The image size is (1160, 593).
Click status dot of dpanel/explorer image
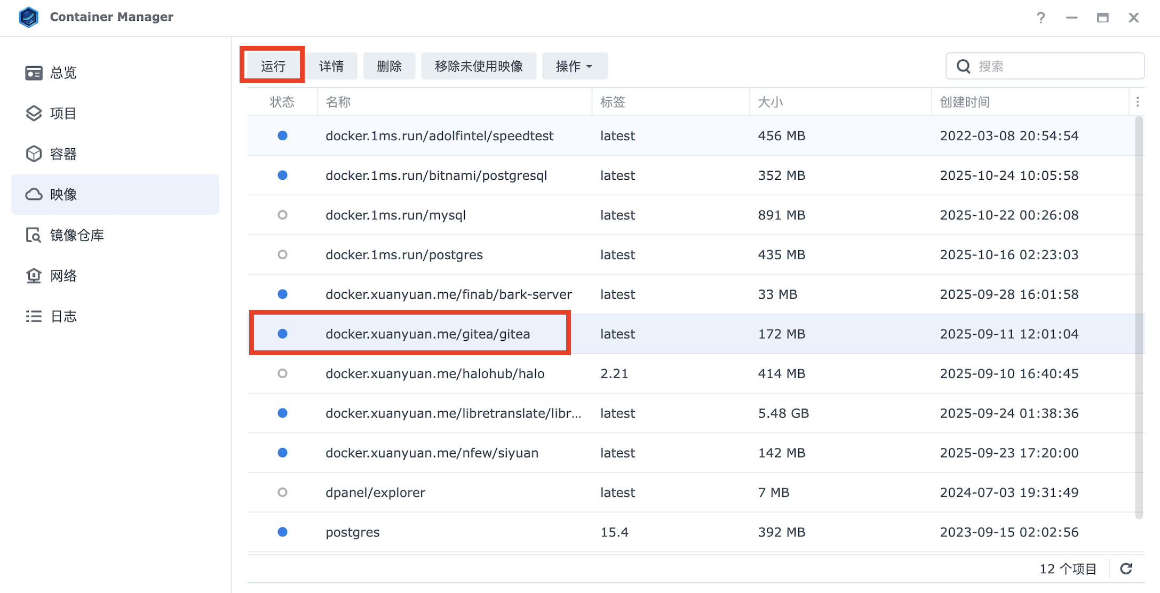282,492
